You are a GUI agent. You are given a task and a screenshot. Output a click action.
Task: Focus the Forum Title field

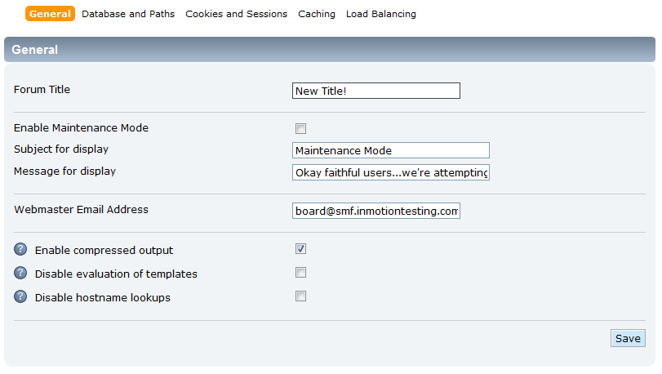click(x=375, y=91)
